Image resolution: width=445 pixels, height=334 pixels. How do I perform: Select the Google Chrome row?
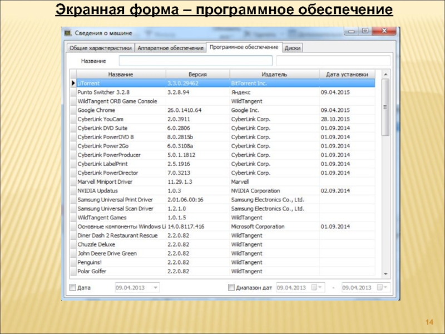coord(121,110)
